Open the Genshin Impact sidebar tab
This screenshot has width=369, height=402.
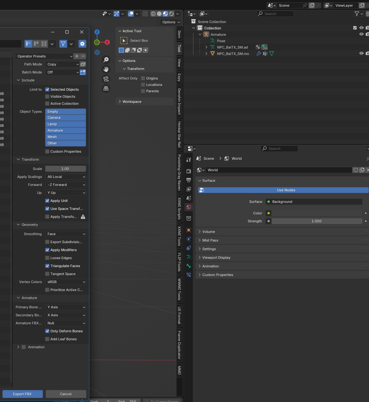179,101
